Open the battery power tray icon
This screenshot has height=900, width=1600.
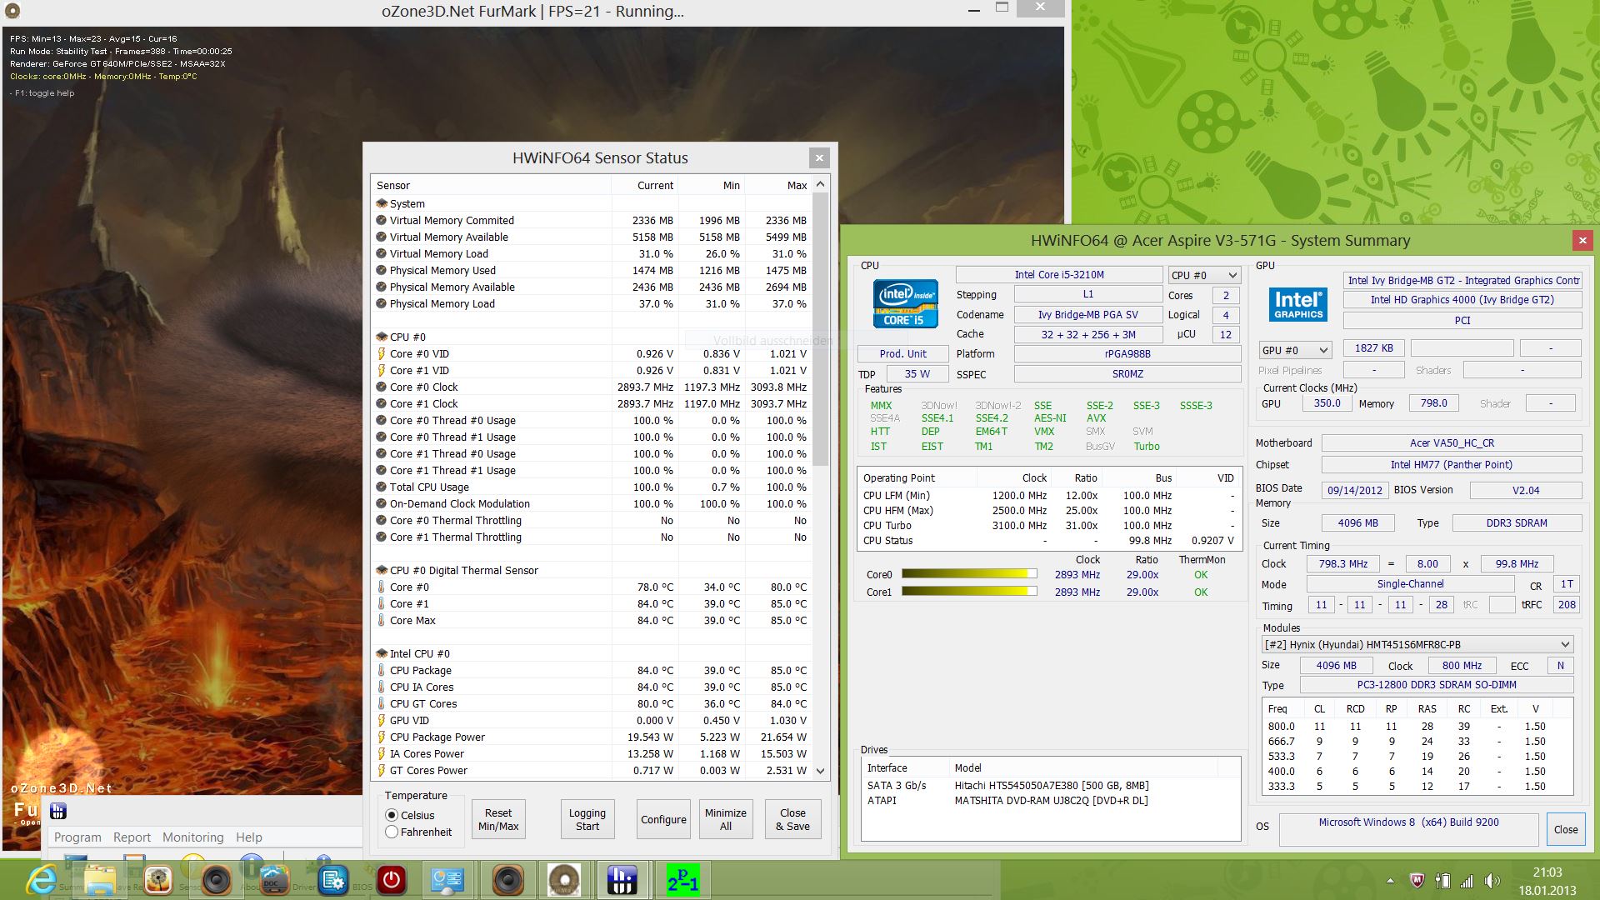pyautogui.click(x=1442, y=881)
